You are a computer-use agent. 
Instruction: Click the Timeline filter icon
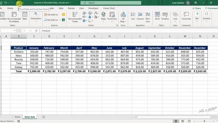(x=165, y=16)
